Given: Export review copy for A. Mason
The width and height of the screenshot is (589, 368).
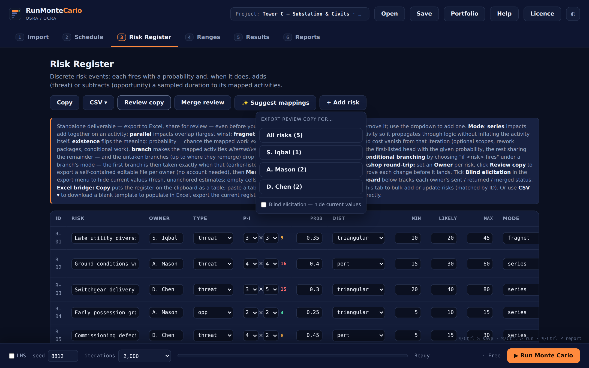Looking at the screenshot, I should tap(311, 170).
